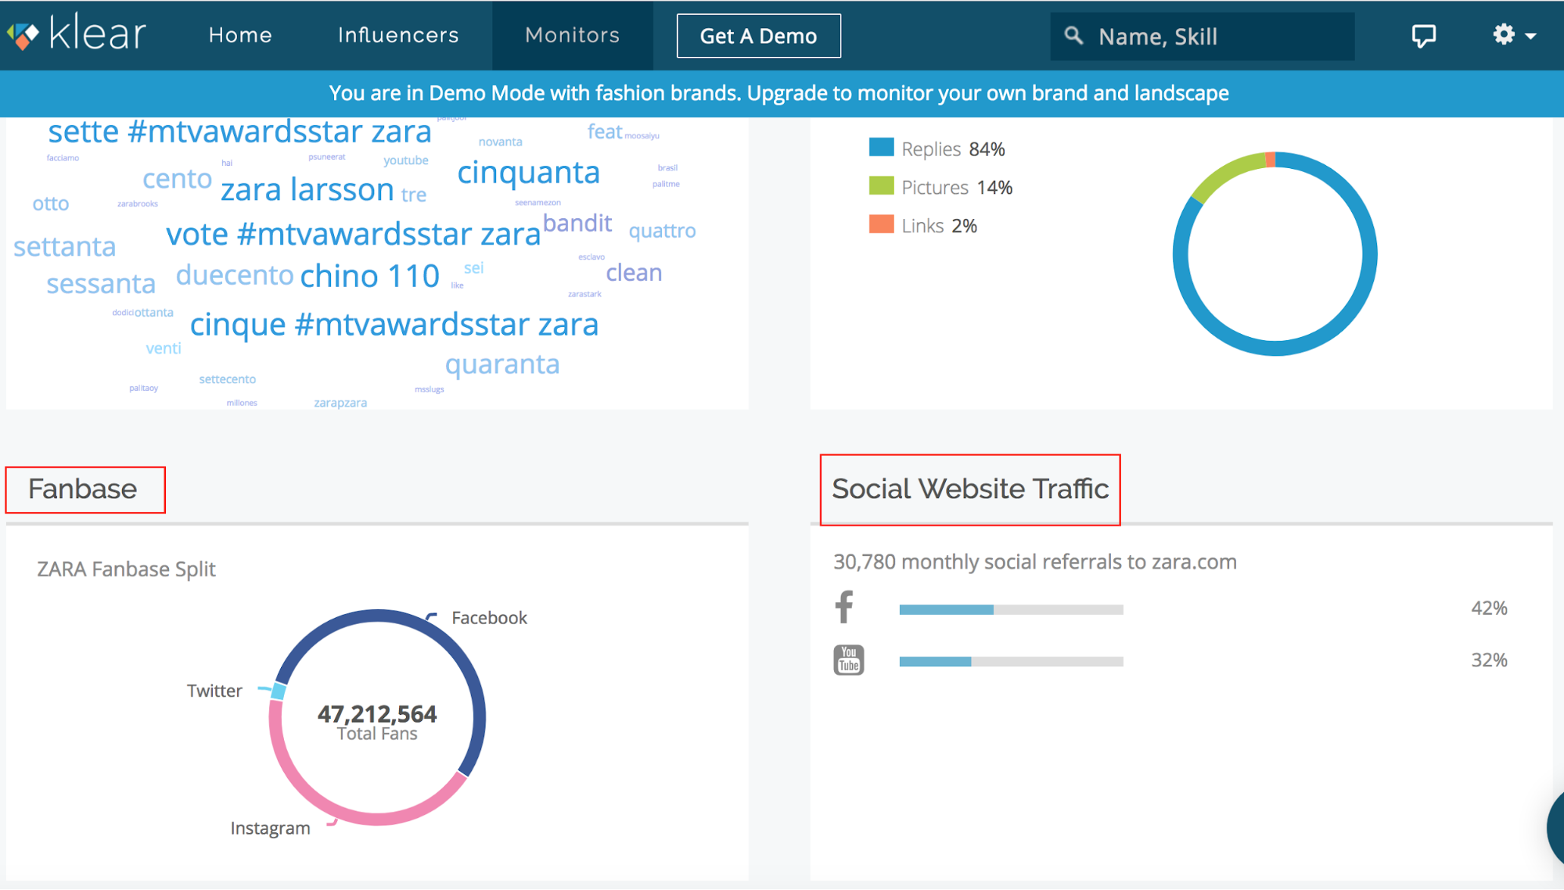Click the Upgrade demo mode banner

pos(778,93)
